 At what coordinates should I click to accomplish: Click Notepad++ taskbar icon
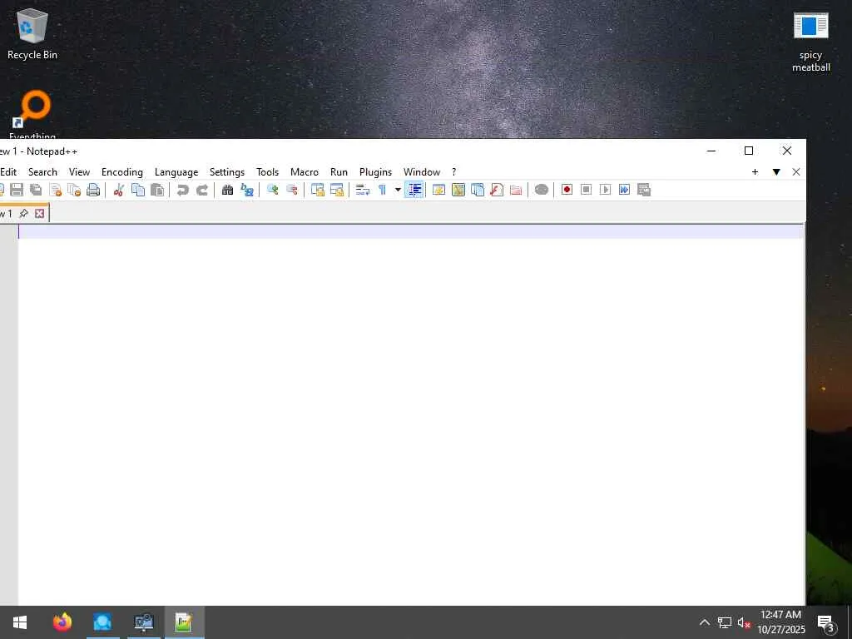184,622
